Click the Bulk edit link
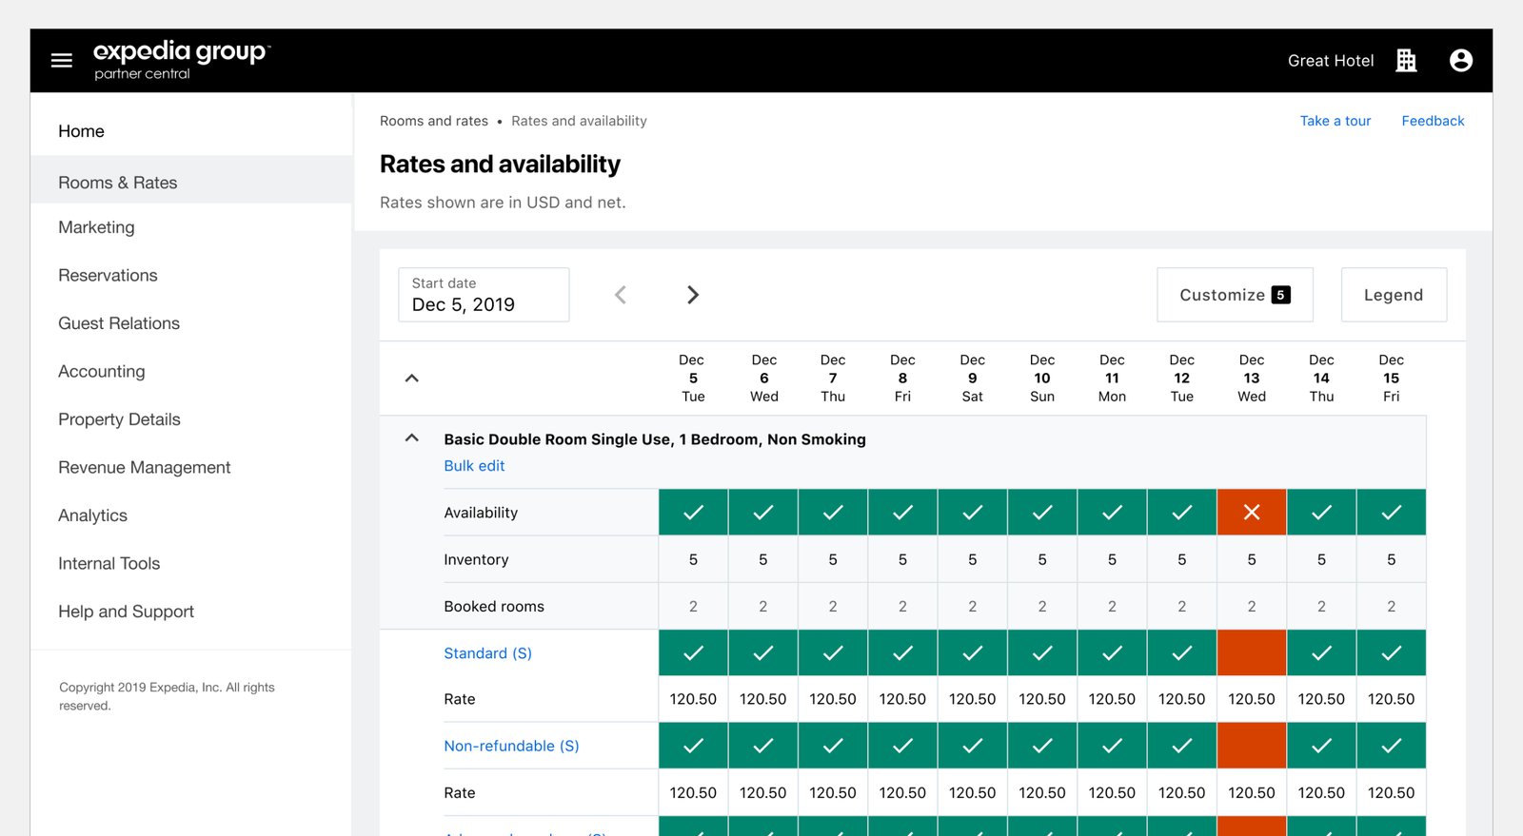The width and height of the screenshot is (1523, 836). coord(474,466)
